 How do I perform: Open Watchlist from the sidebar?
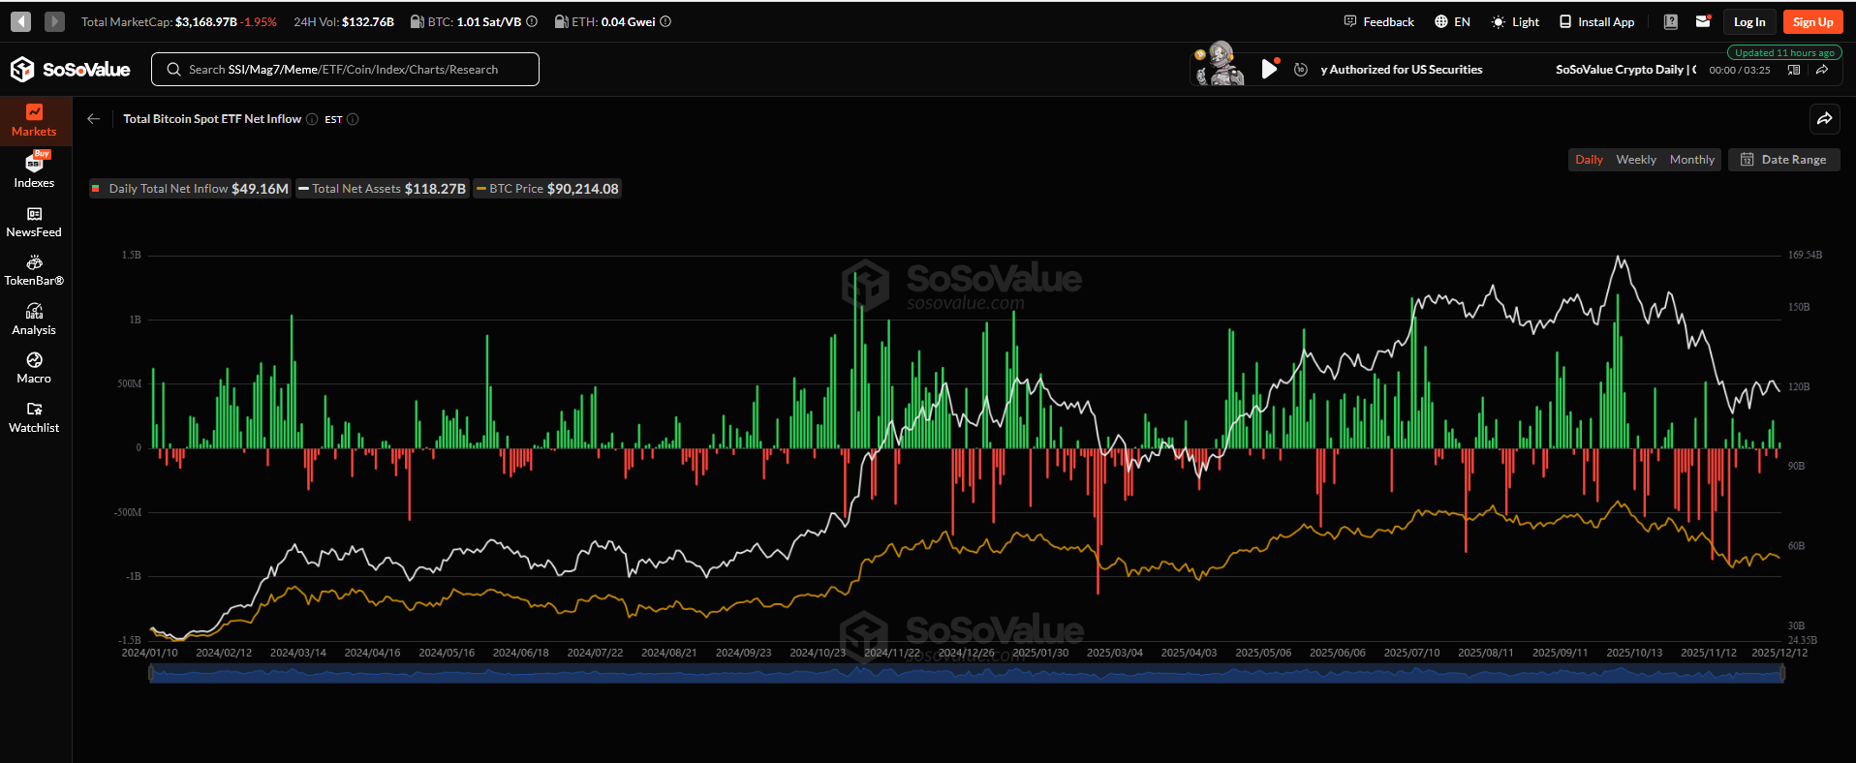click(34, 417)
